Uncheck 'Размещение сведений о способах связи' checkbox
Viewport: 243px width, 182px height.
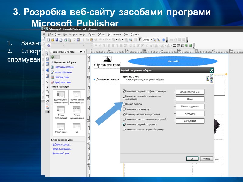(x=124, y=97)
